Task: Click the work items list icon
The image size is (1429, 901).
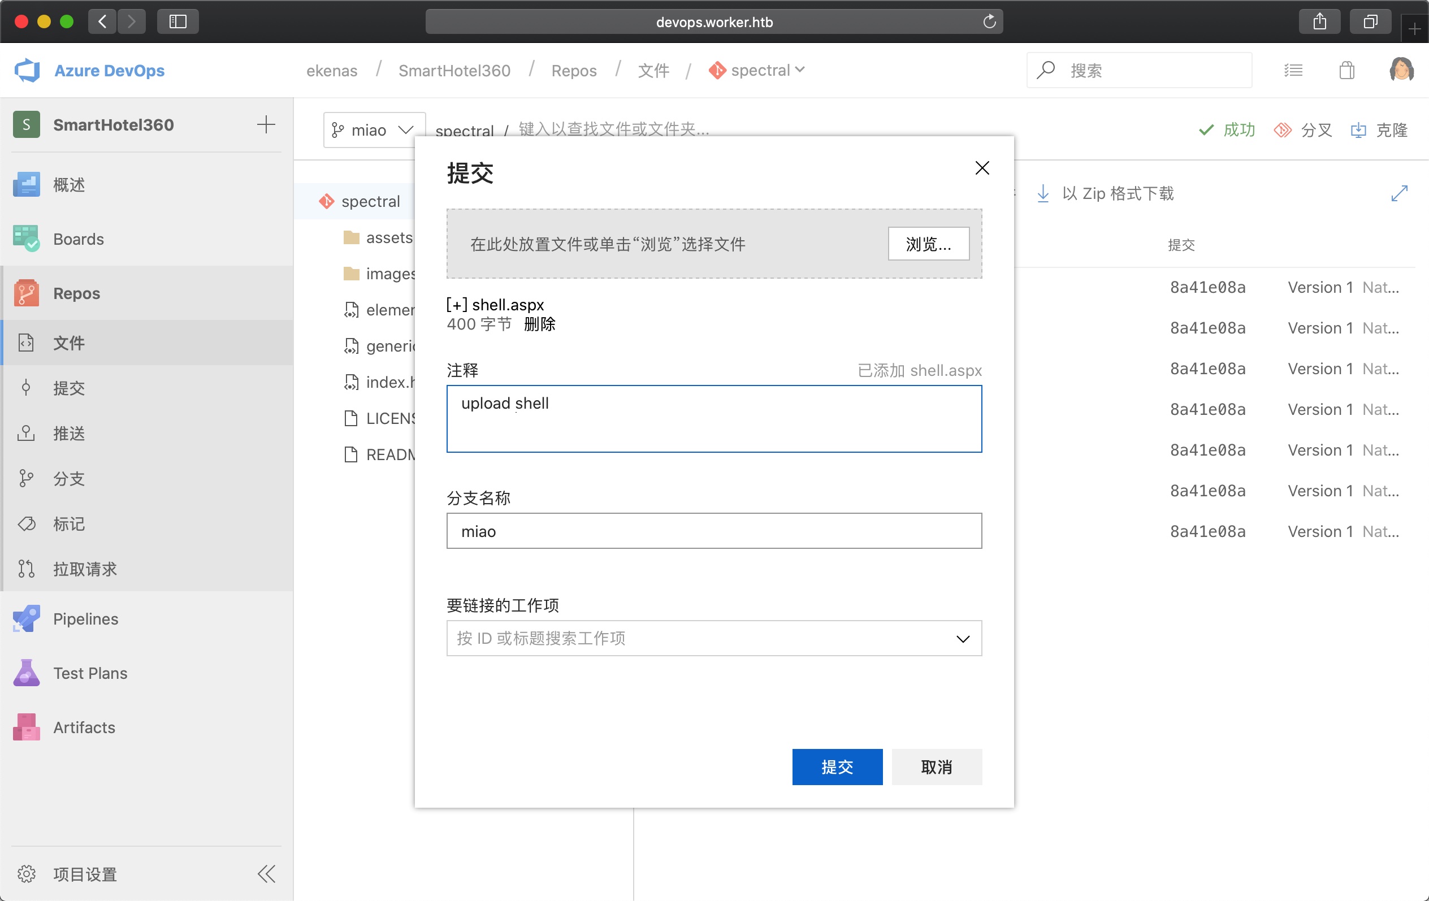Action: (x=1293, y=70)
